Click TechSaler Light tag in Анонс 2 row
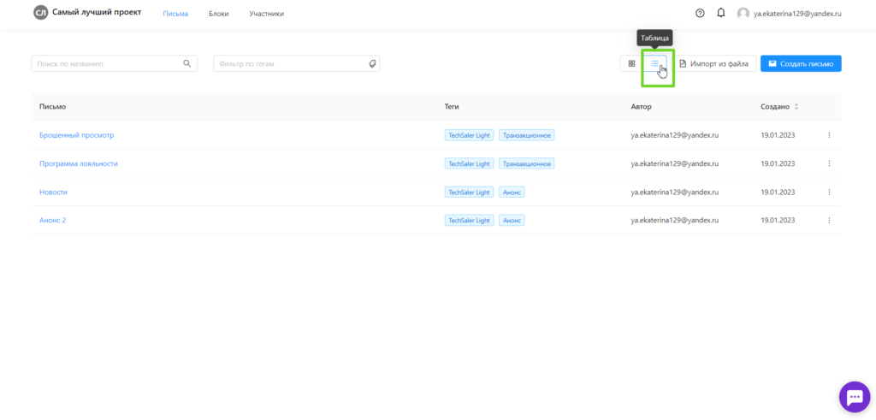Screen dimensions: 876x420 [x=470, y=220]
